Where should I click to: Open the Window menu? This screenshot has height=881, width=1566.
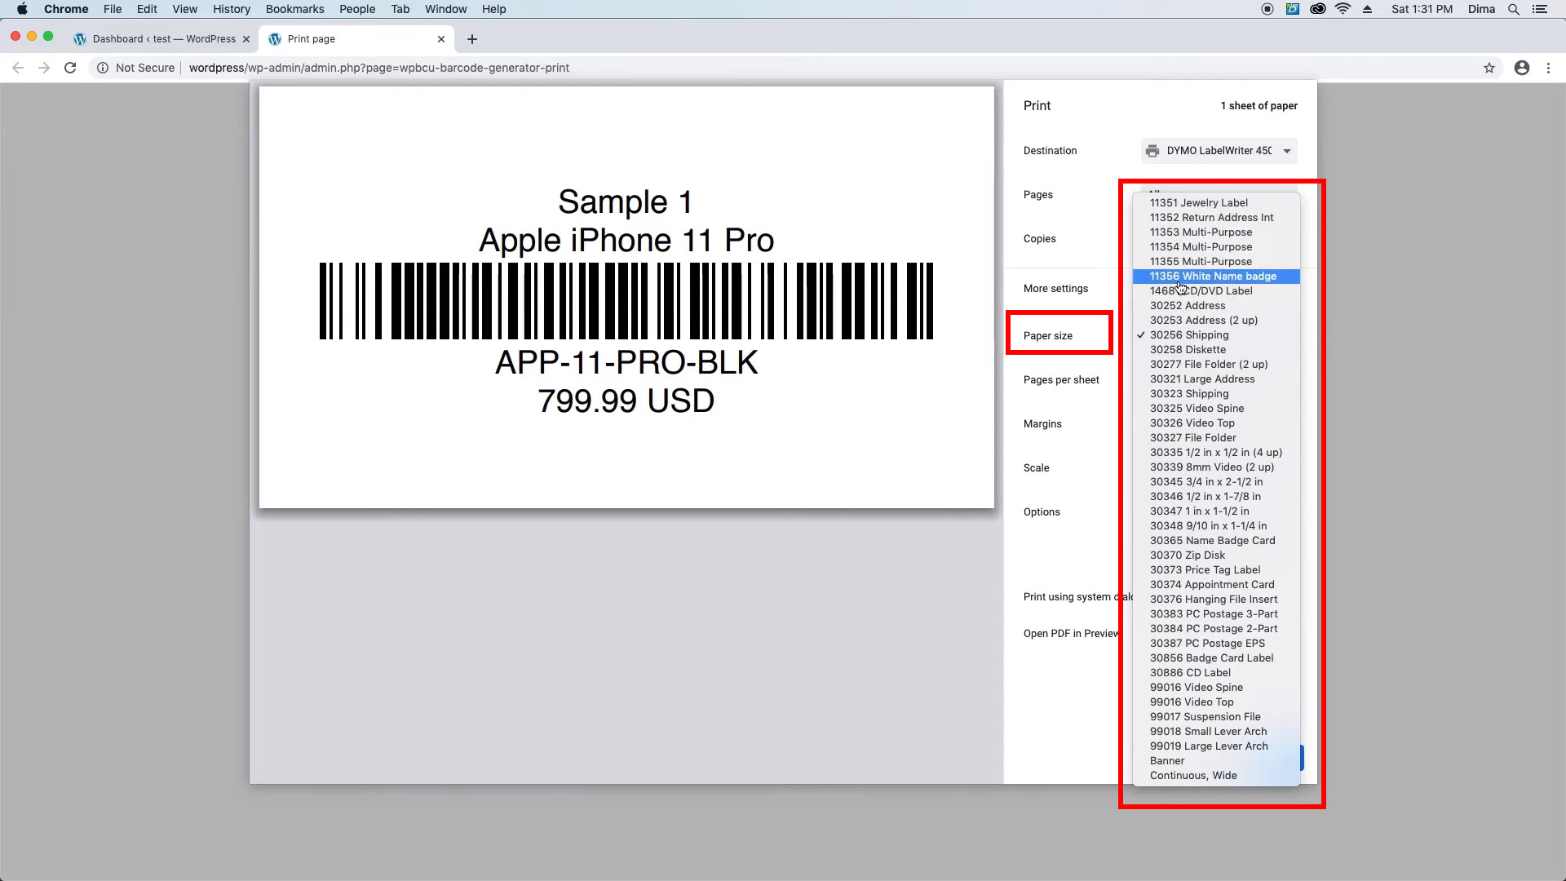(445, 9)
